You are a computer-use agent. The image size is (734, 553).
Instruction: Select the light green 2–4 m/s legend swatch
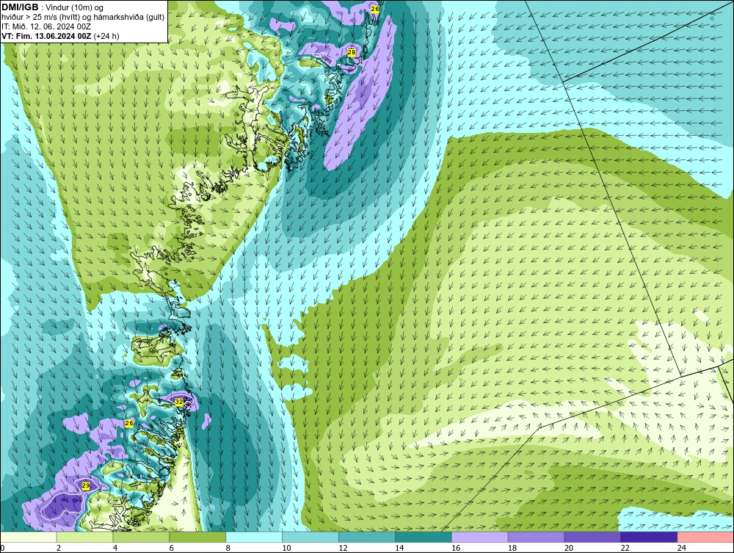pyautogui.click(x=84, y=537)
